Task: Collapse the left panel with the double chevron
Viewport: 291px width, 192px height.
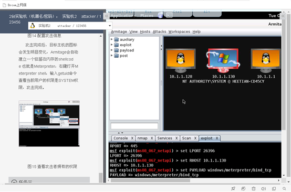Action: 106,16
